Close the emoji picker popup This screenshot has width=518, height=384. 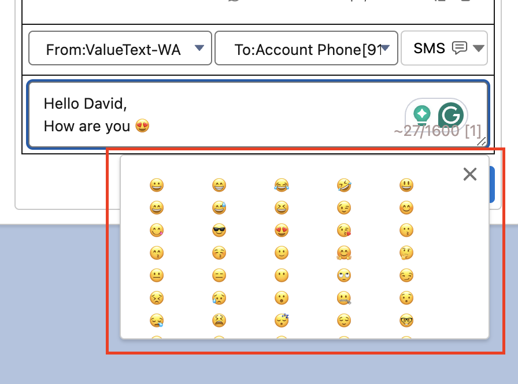click(x=470, y=174)
